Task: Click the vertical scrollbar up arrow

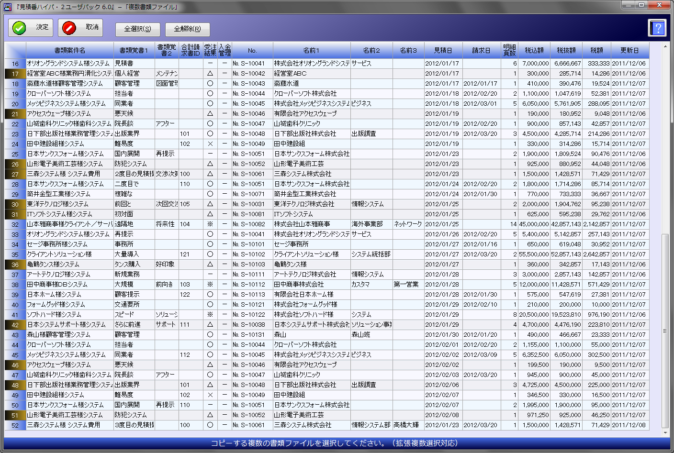Action: pyautogui.click(x=665, y=46)
